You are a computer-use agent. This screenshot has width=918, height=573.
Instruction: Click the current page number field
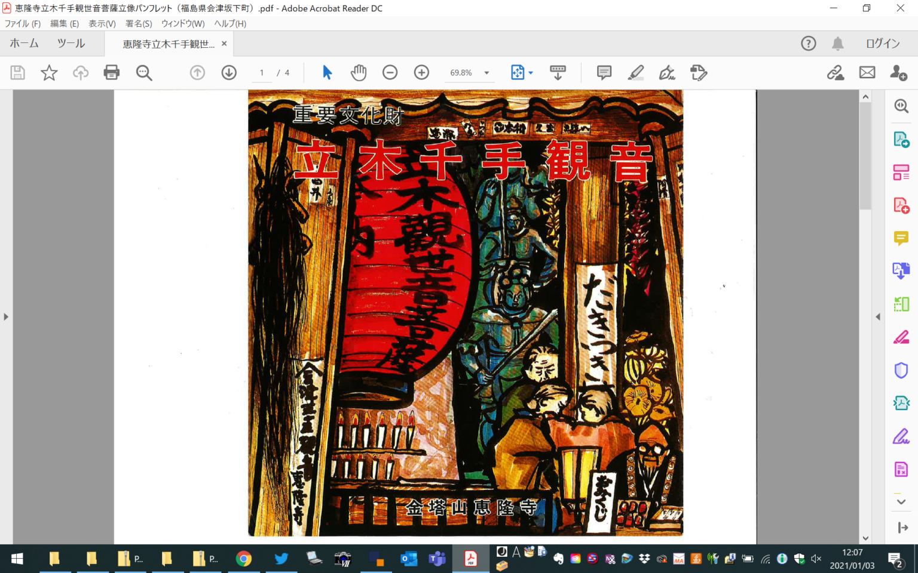pos(261,73)
